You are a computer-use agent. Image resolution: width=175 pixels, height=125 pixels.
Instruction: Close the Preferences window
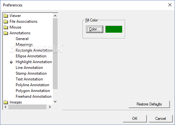(x=170, y=5)
